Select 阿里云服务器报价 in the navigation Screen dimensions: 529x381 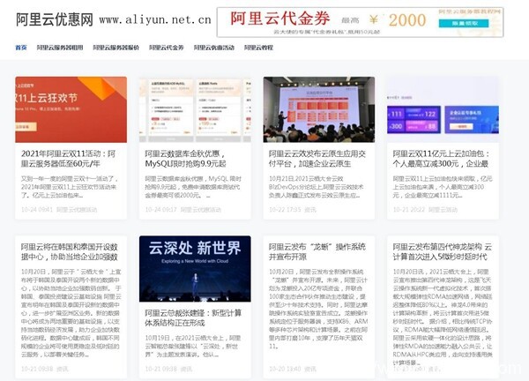point(116,48)
